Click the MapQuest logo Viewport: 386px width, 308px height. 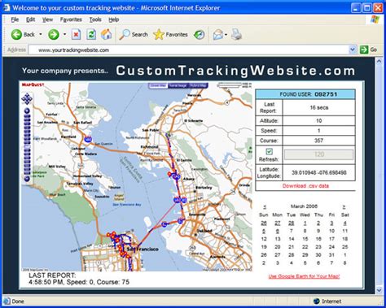tap(33, 85)
